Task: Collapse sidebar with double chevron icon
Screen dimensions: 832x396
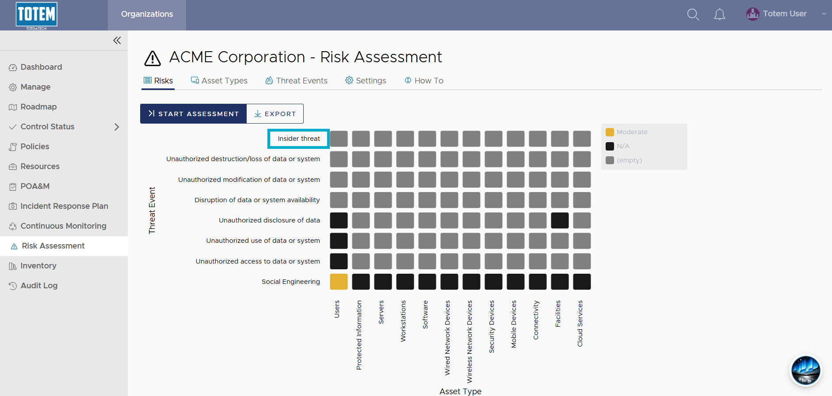Action: point(117,41)
